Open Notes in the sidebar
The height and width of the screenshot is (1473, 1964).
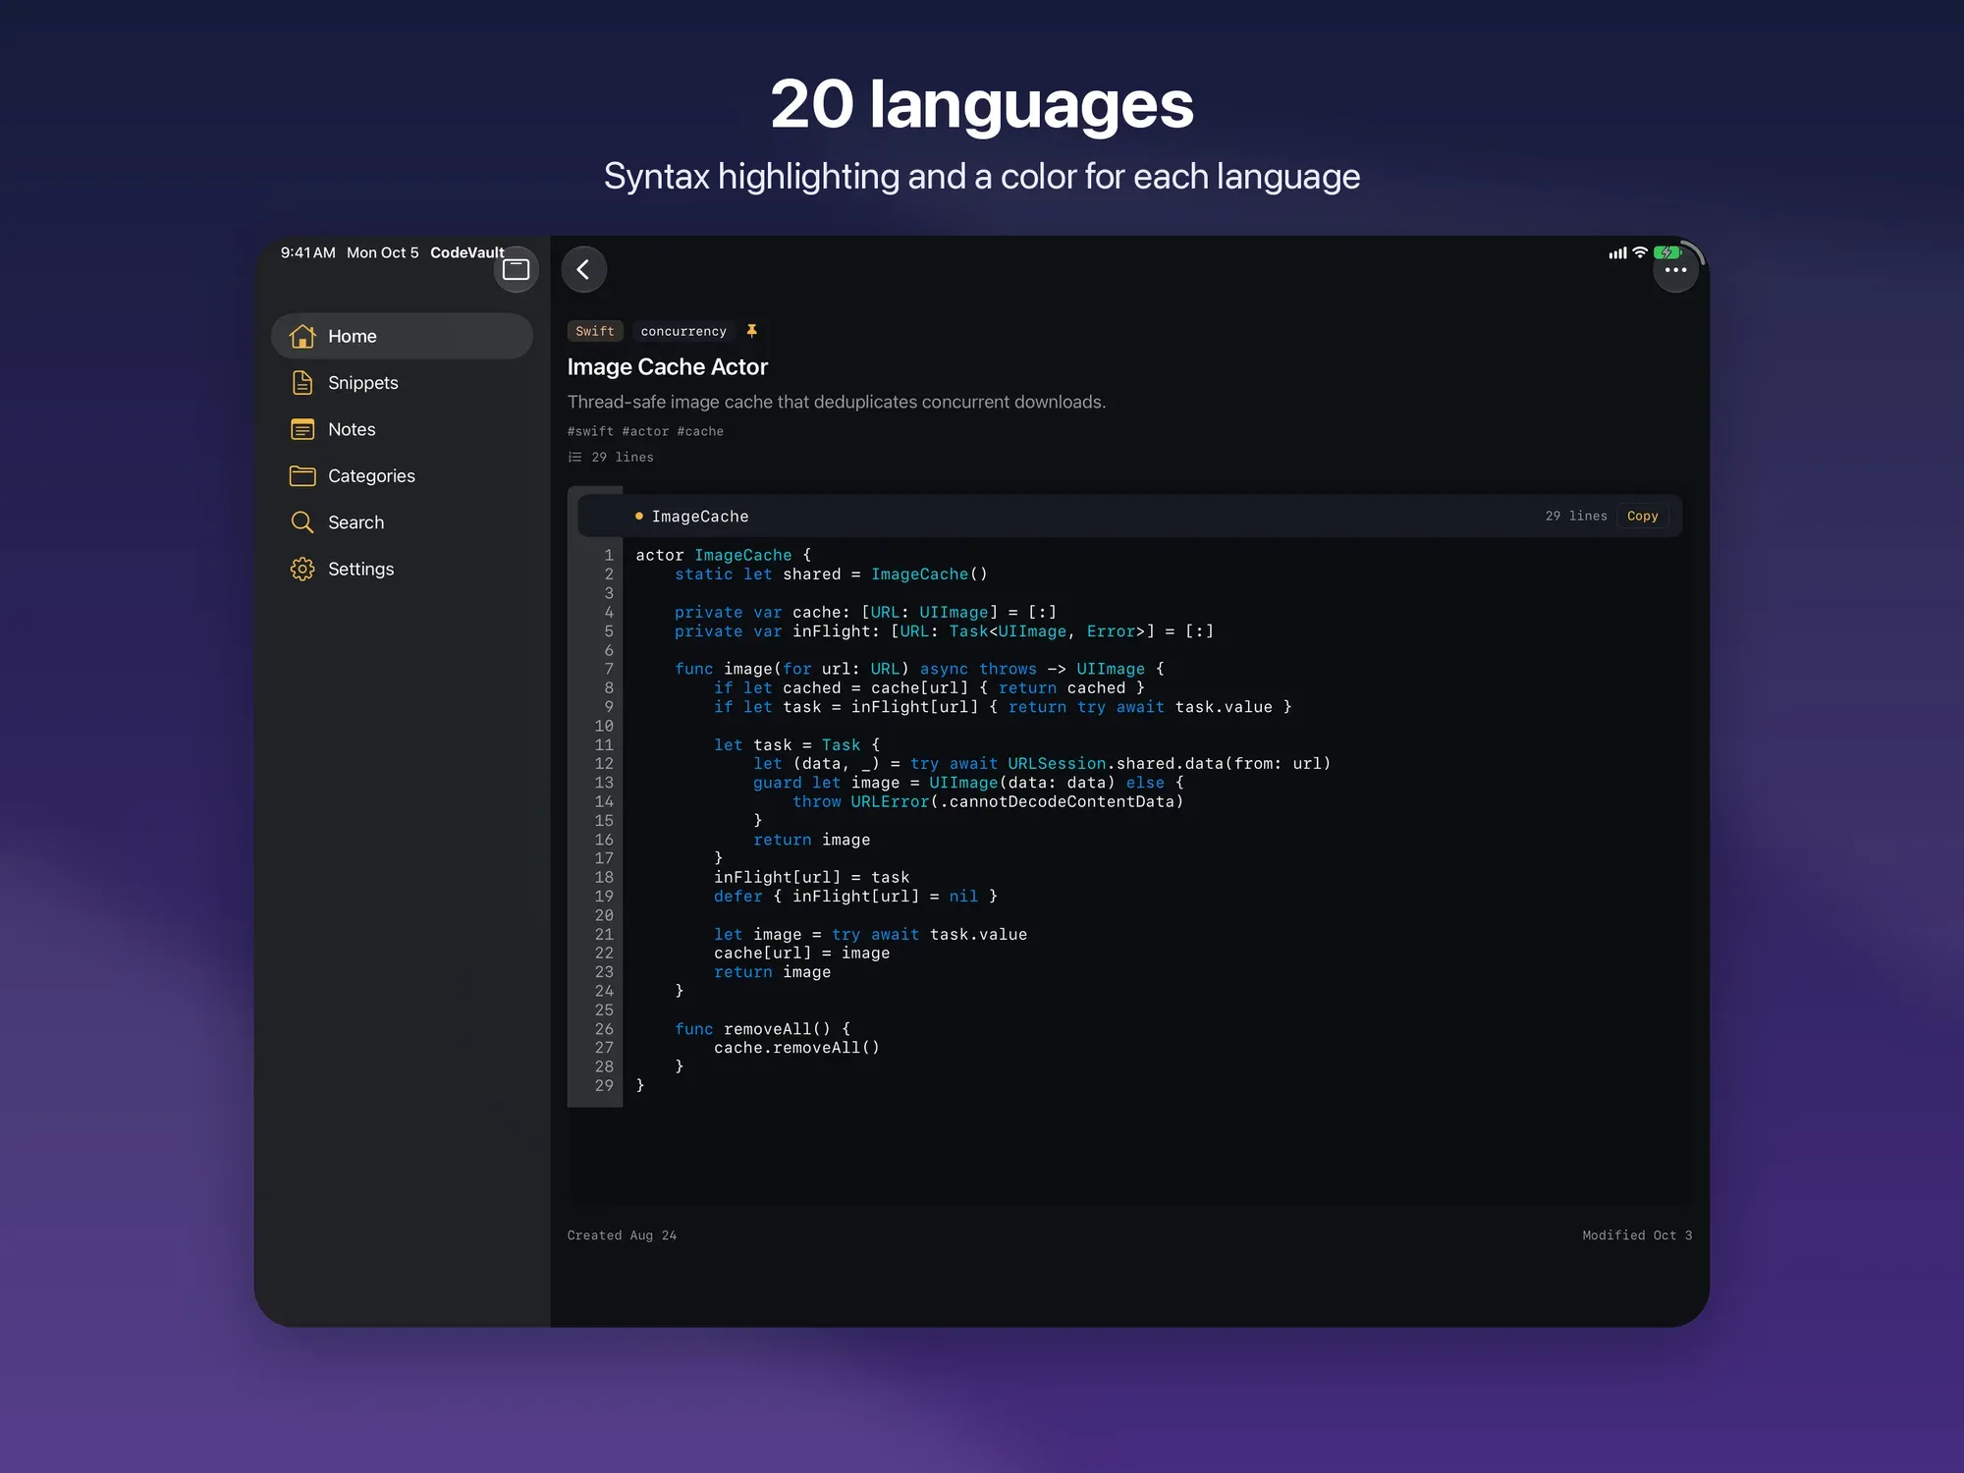402,429
